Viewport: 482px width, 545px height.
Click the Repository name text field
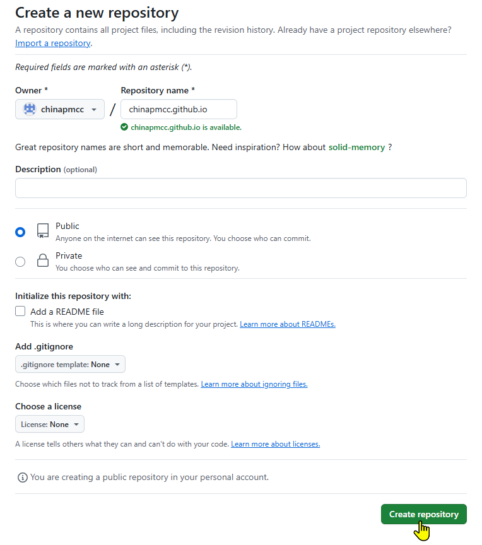[x=179, y=109]
